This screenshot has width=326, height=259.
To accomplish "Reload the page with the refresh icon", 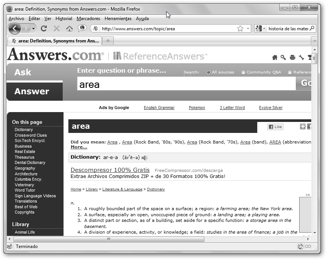I will pyautogui.click(x=44, y=28).
